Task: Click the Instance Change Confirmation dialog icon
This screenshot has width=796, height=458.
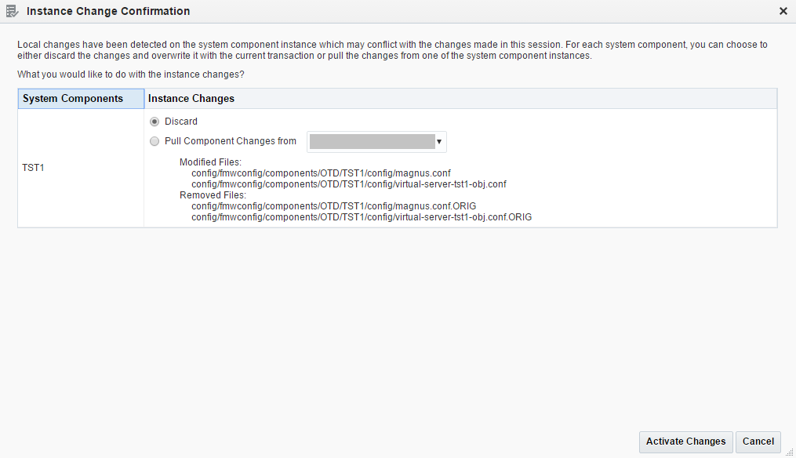Action: (x=12, y=12)
